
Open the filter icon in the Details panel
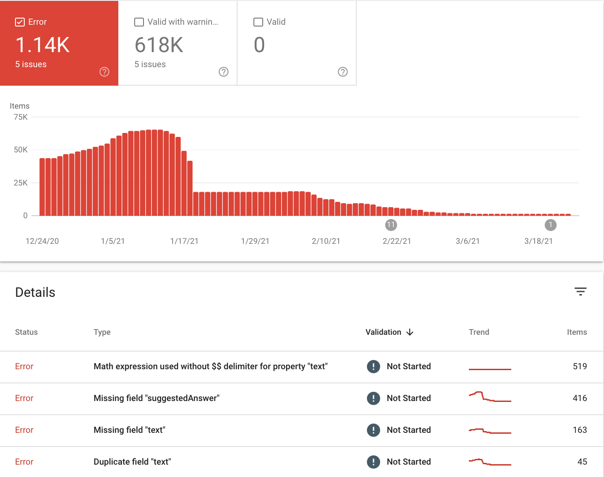pos(580,291)
